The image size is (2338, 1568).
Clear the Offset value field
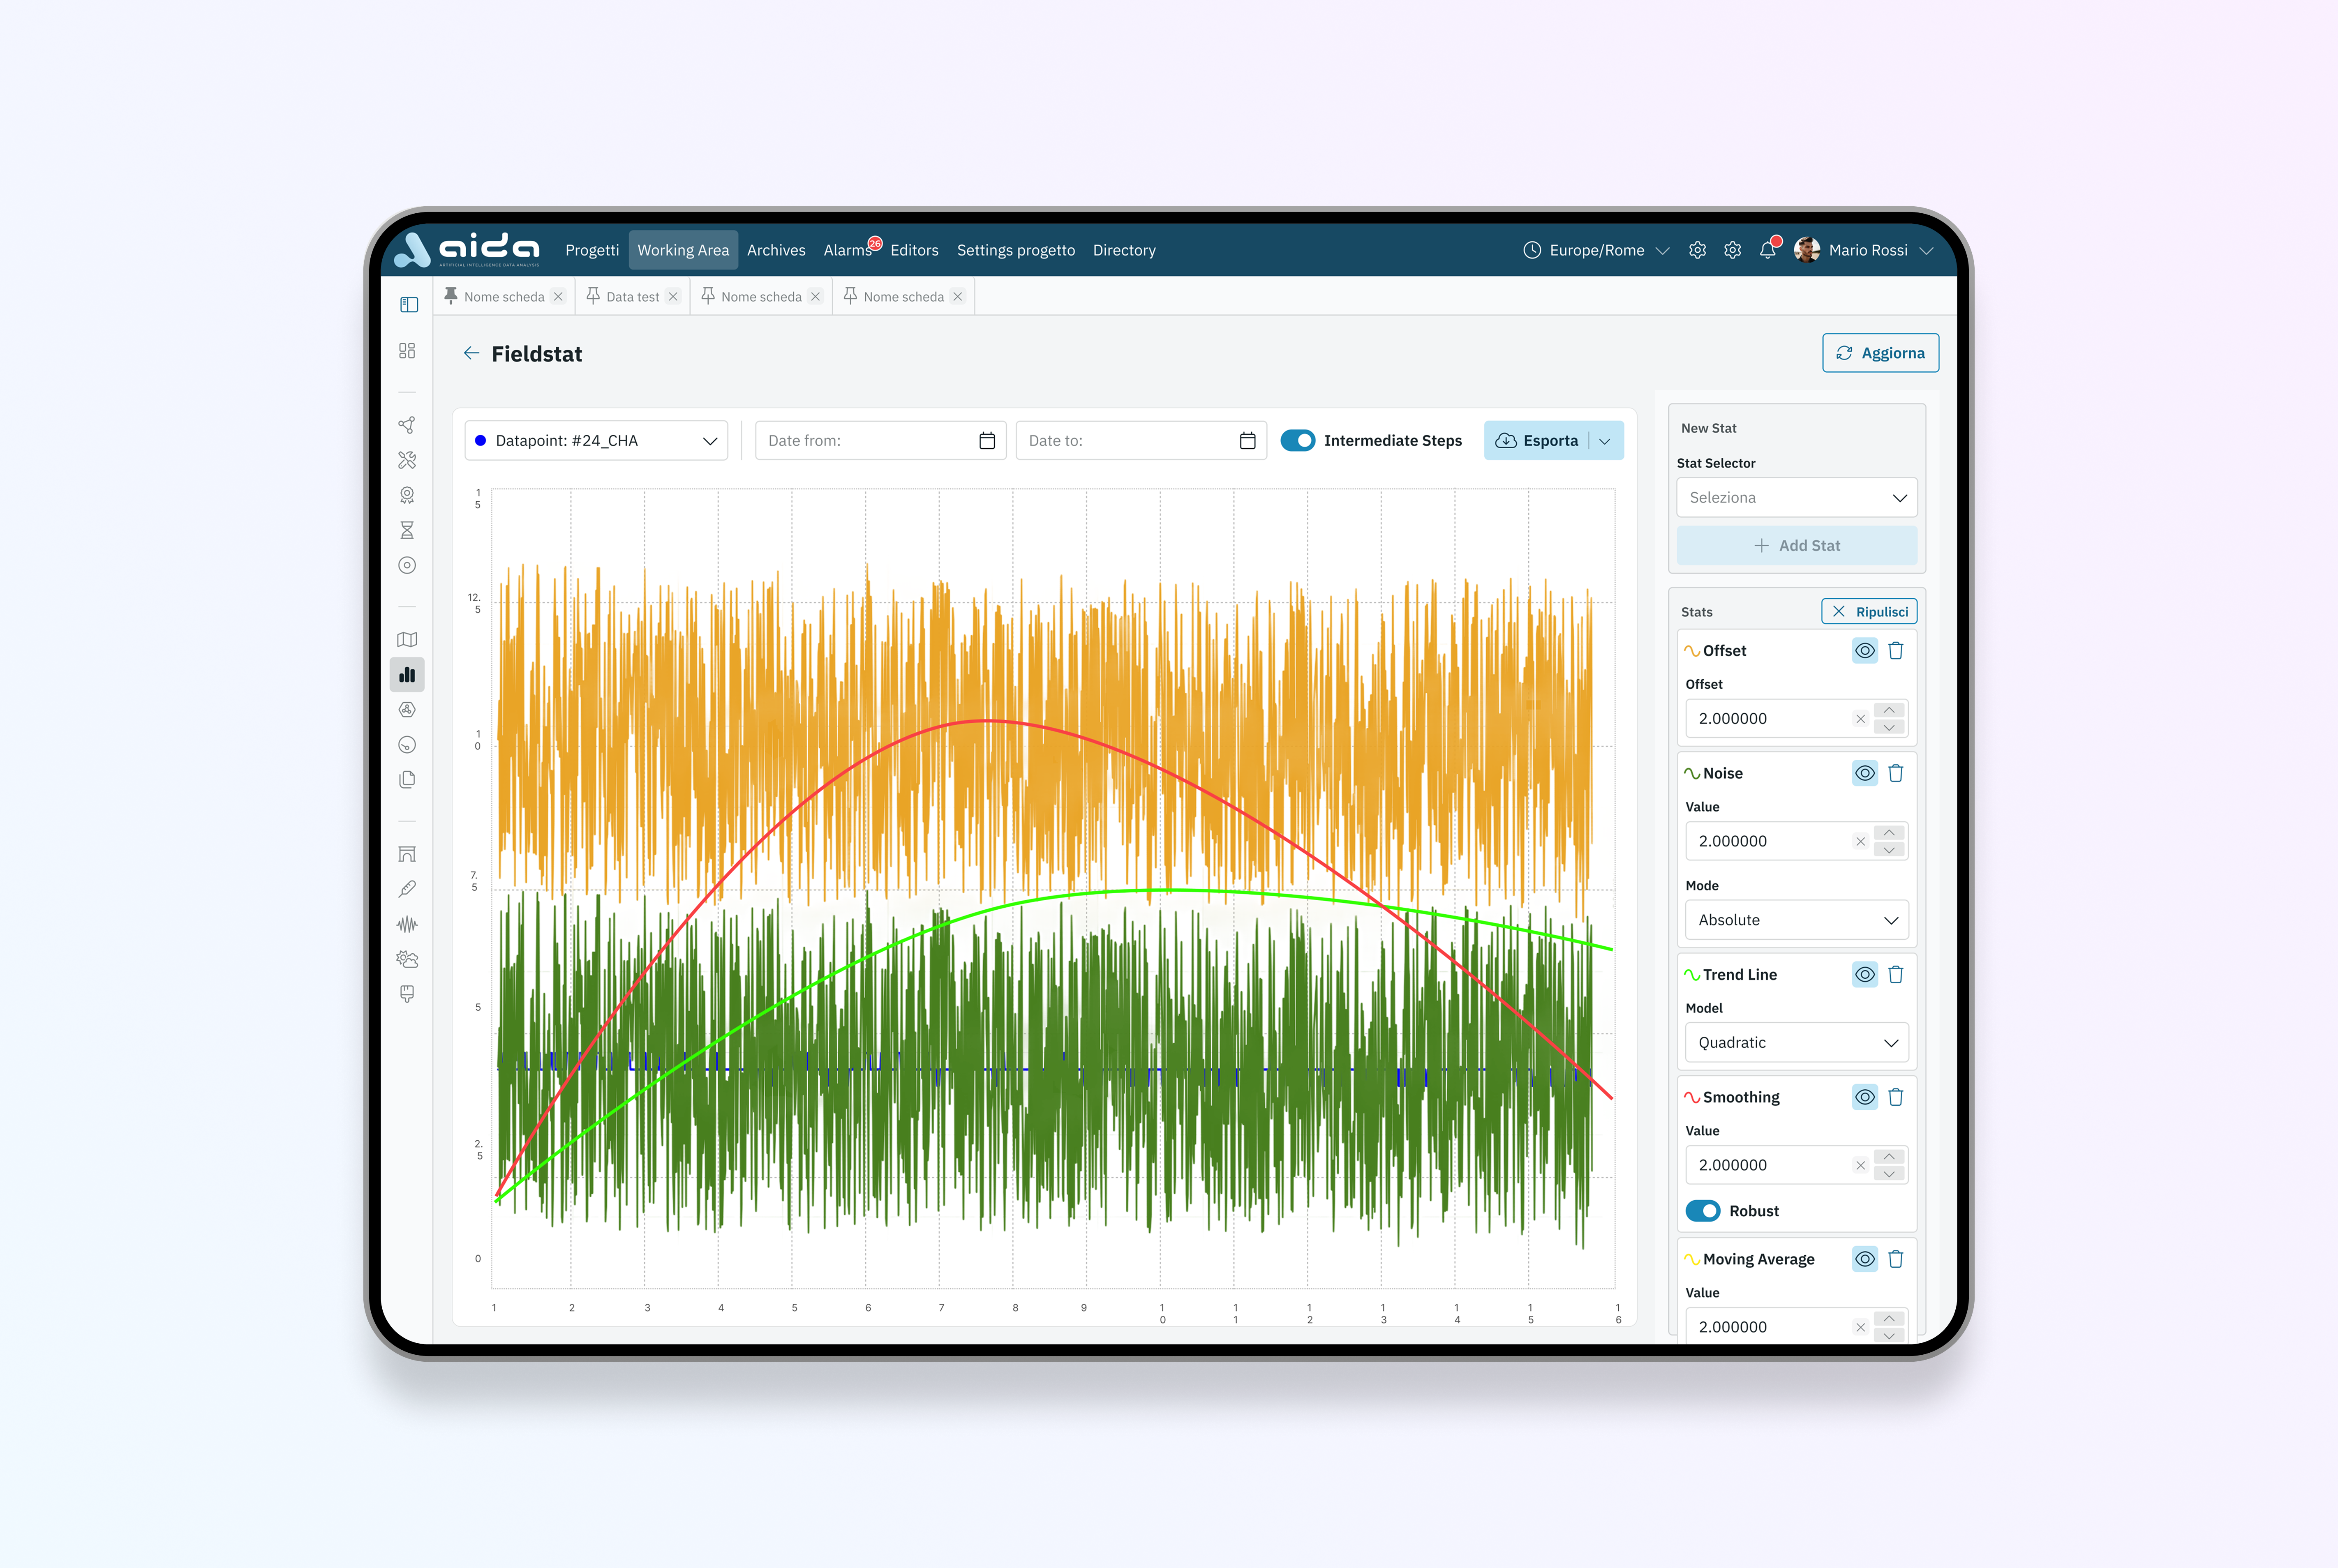[x=1861, y=719]
